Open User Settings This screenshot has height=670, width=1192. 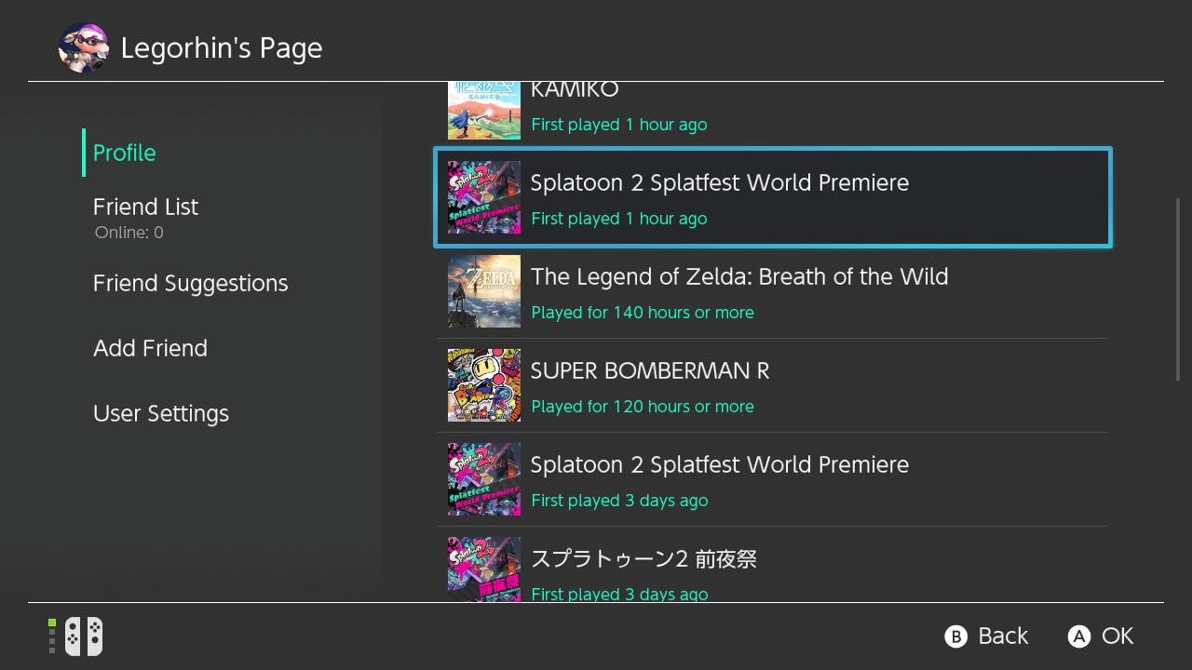click(x=161, y=413)
